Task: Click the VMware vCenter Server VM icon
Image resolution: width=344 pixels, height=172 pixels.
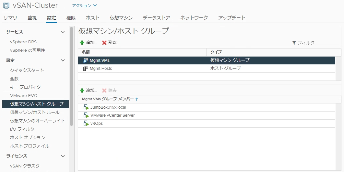Action: tap(86, 115)
